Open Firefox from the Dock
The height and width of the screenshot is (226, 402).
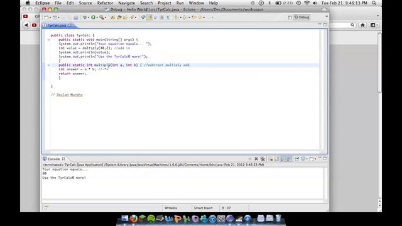click(x=133, y=218)
